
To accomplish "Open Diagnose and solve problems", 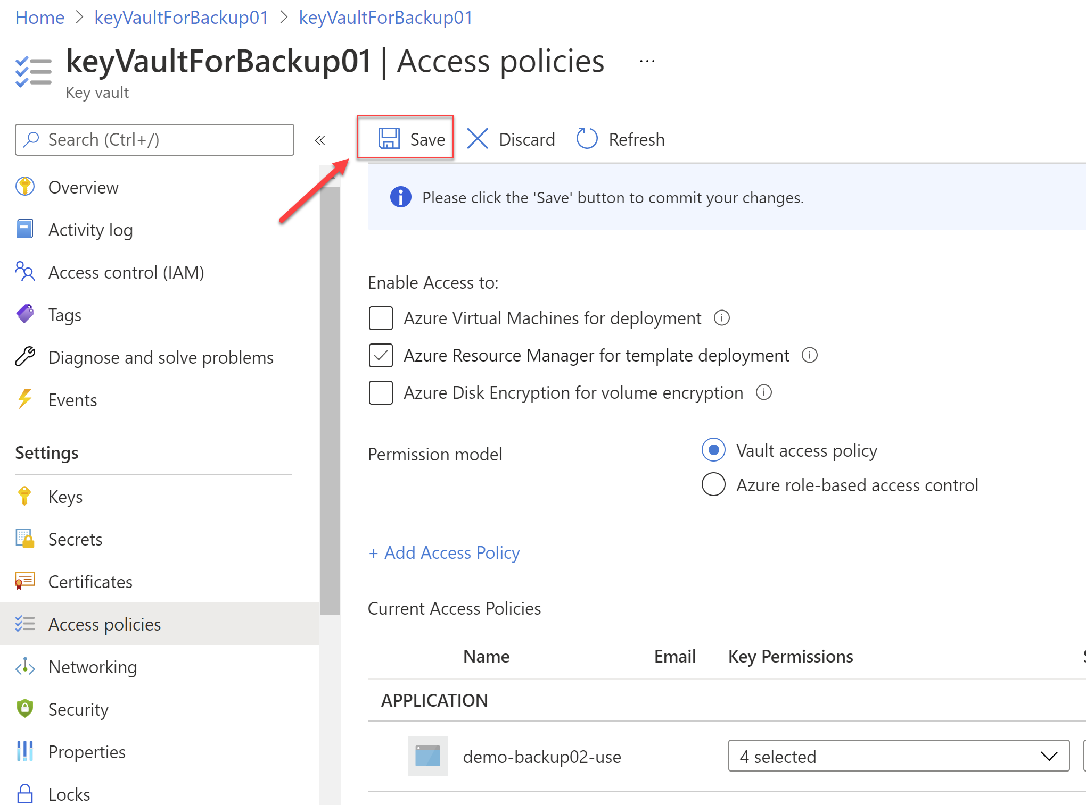I will tap(161, 357).
